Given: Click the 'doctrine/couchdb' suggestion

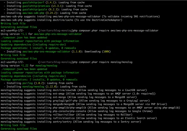Looking at the screenshot, I should point(64,90).
